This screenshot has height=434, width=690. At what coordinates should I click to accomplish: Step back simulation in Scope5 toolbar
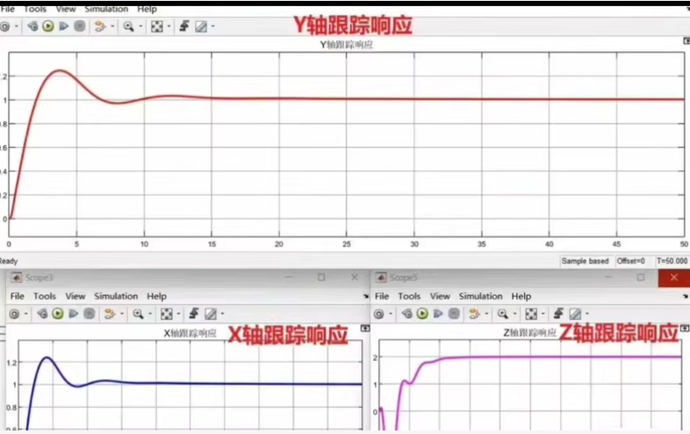pos(407,314)
